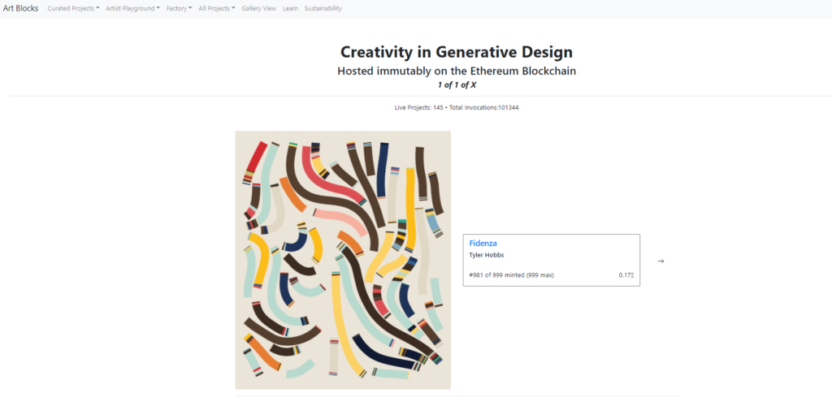This screenshot has height=406, width=832.
Task: Click the Total Invocations count
Action: click(x=483, y=107)
